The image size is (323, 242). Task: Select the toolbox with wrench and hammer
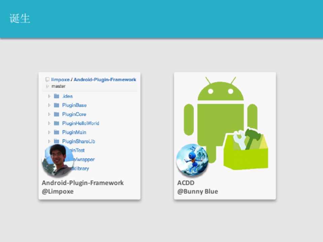(246, 150)
